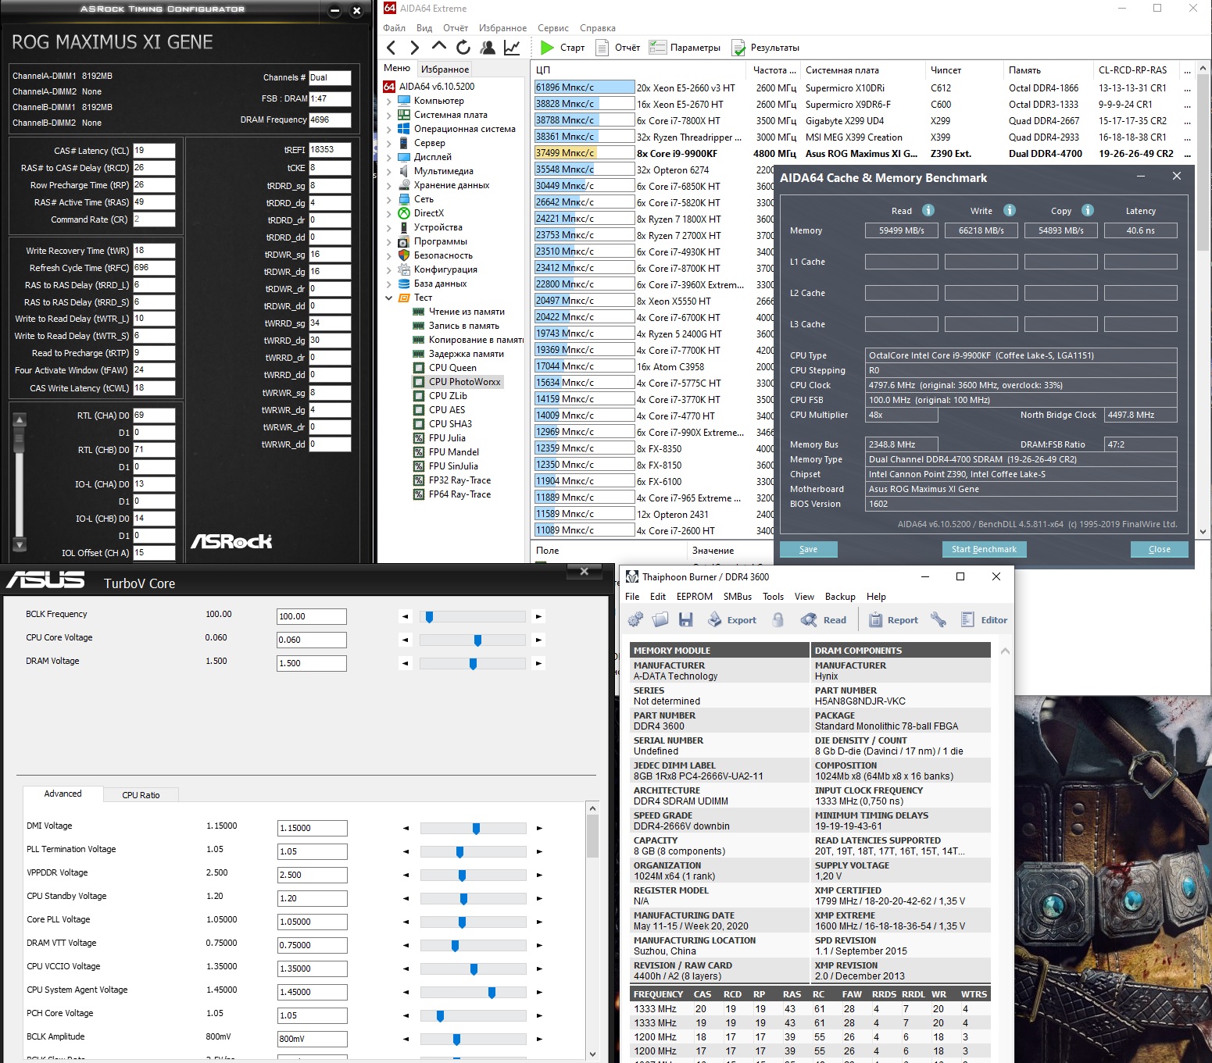Show Результаты from the AIDA64 toolbar
The width and height of the screenshot is (1212, 1063).
point(766,48)
